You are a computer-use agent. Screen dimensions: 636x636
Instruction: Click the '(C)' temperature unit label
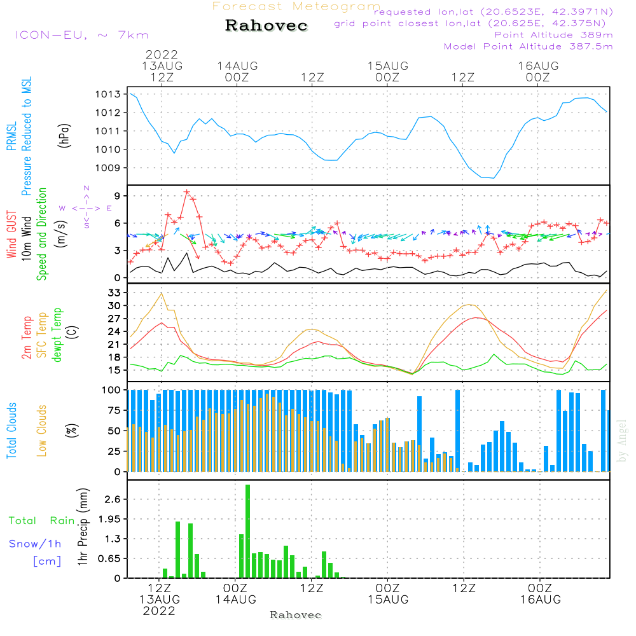(73, 332)
